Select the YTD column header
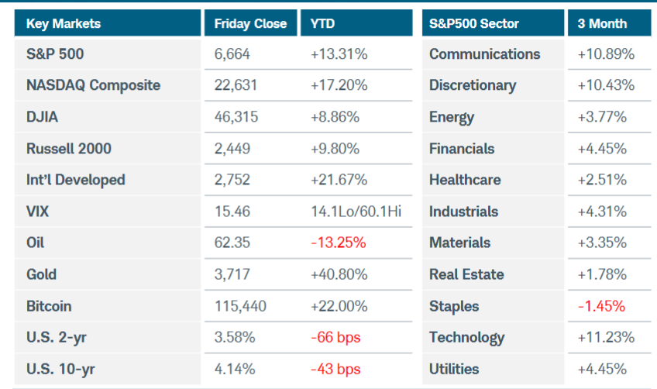The width and height of the screenshot is (657, 389). point(322,23)
